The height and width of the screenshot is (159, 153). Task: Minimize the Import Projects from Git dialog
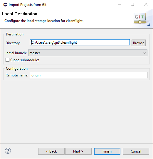pyautogui.click(x=119, y=5)
